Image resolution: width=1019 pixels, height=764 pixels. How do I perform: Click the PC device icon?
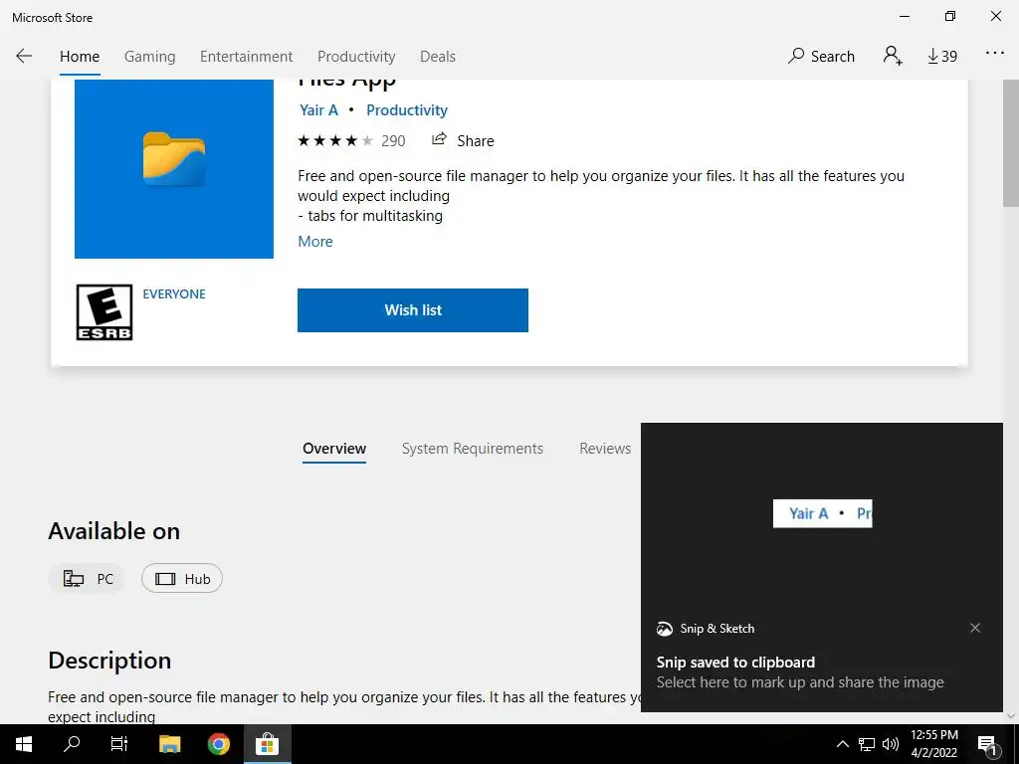(73, 579)
